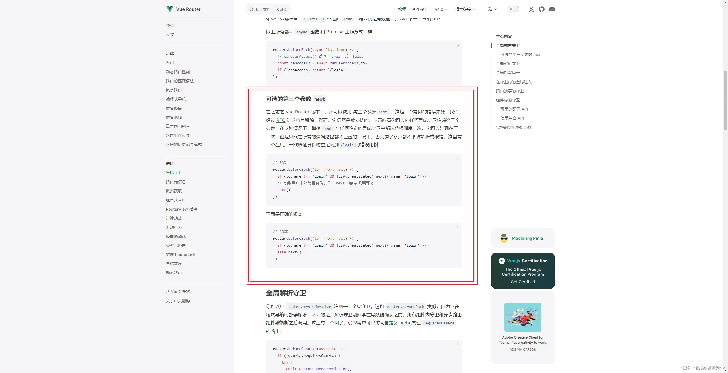728x373 pixels.
Task: Open the 教程 navigation item
Action: 402,9
